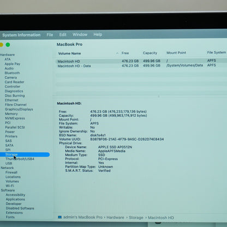
Task: Click the yellow minimize window button
Action: click(1, 45)
